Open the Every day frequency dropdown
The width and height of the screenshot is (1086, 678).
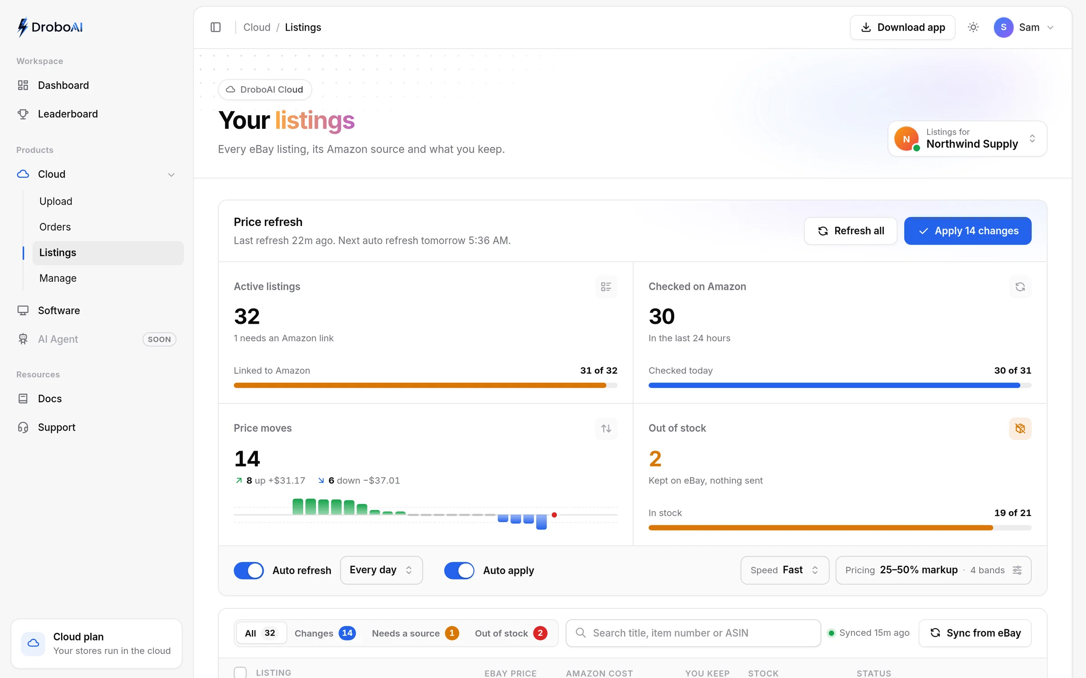pyautogui.click(x=381, y=570)
